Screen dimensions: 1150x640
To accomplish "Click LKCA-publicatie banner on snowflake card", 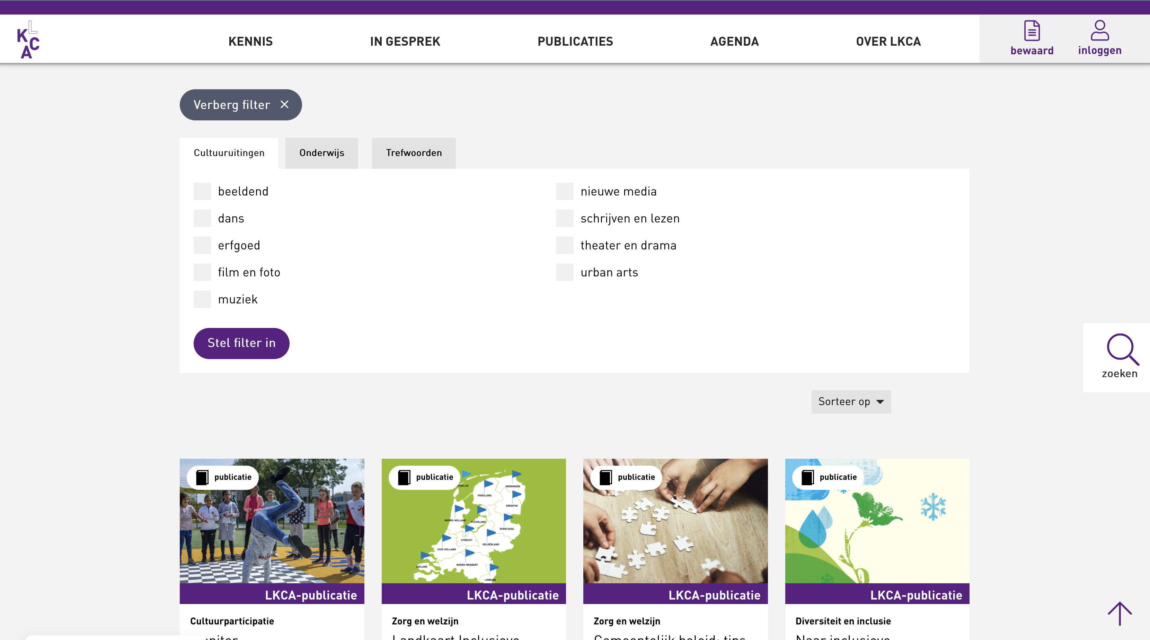I will point(877,594).
